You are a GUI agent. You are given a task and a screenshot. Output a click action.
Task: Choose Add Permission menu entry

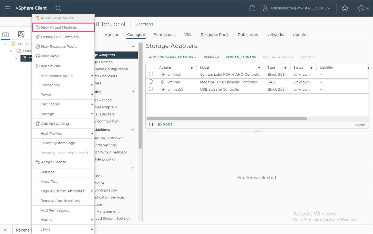click(63, 210)
